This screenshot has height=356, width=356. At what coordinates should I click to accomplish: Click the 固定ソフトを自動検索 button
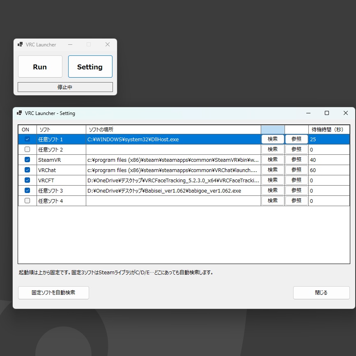tap(53, 293)
